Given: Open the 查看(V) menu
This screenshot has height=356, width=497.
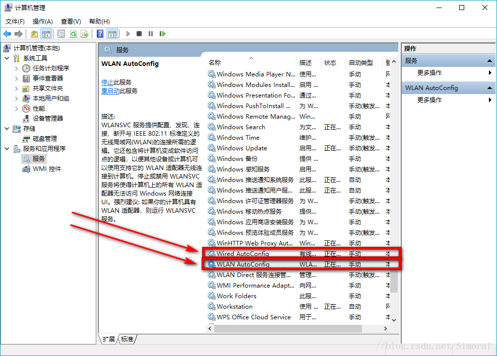Looking at the screenshot, I should coord(71,22).
